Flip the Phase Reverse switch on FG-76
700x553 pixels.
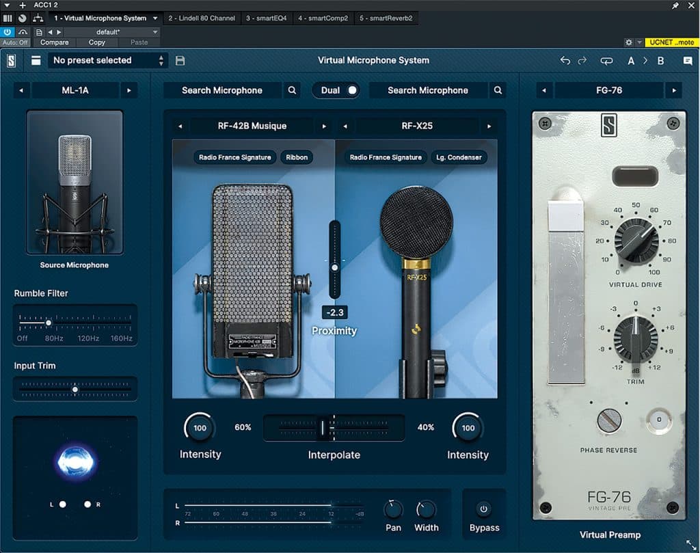(x=608, y=421)
